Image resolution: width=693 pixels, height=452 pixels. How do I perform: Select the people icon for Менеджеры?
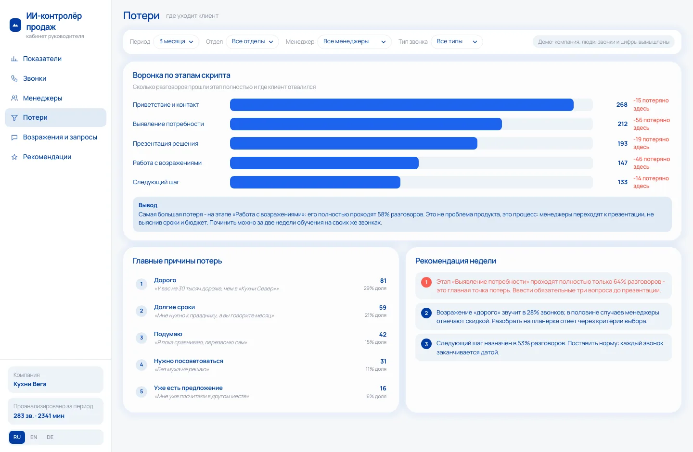14,98
